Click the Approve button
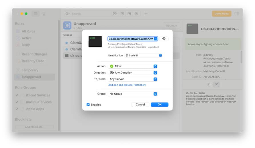 click(171, 26)
